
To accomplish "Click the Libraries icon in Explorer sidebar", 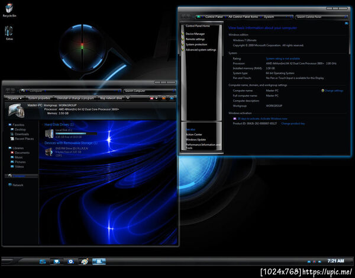I will tap(9, 148).
